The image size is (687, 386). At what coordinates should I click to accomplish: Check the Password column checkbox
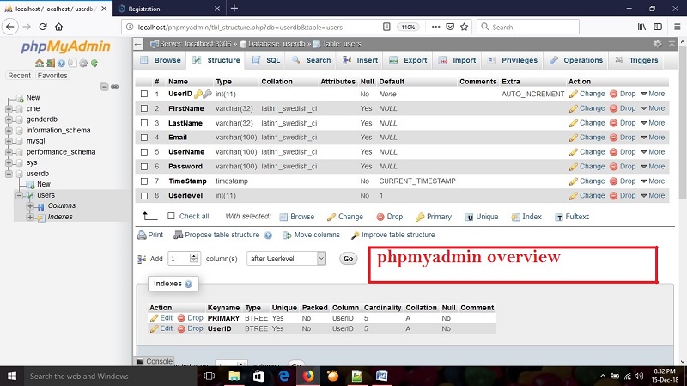[144, 167]
